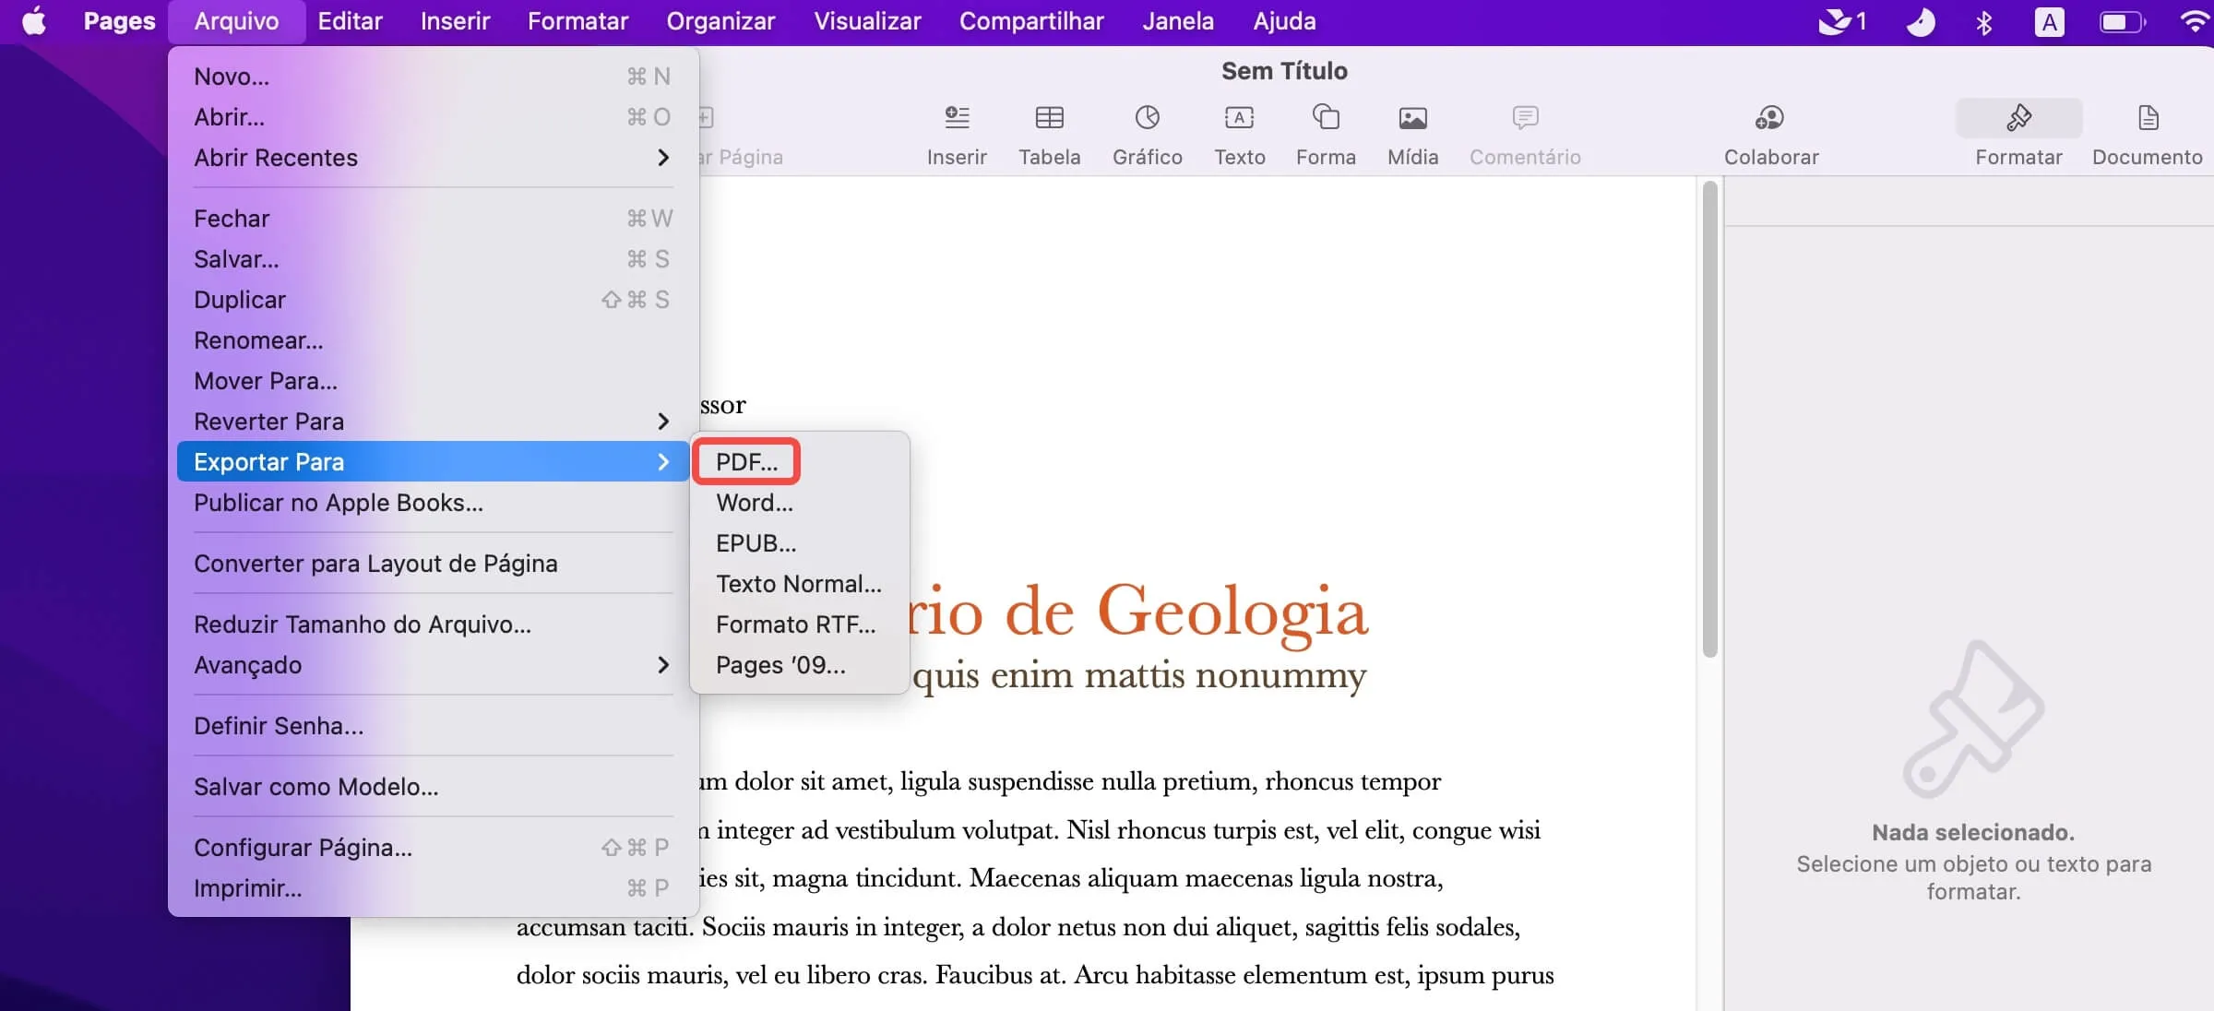Open the Mídia media browser

[x=1412, y=133]
